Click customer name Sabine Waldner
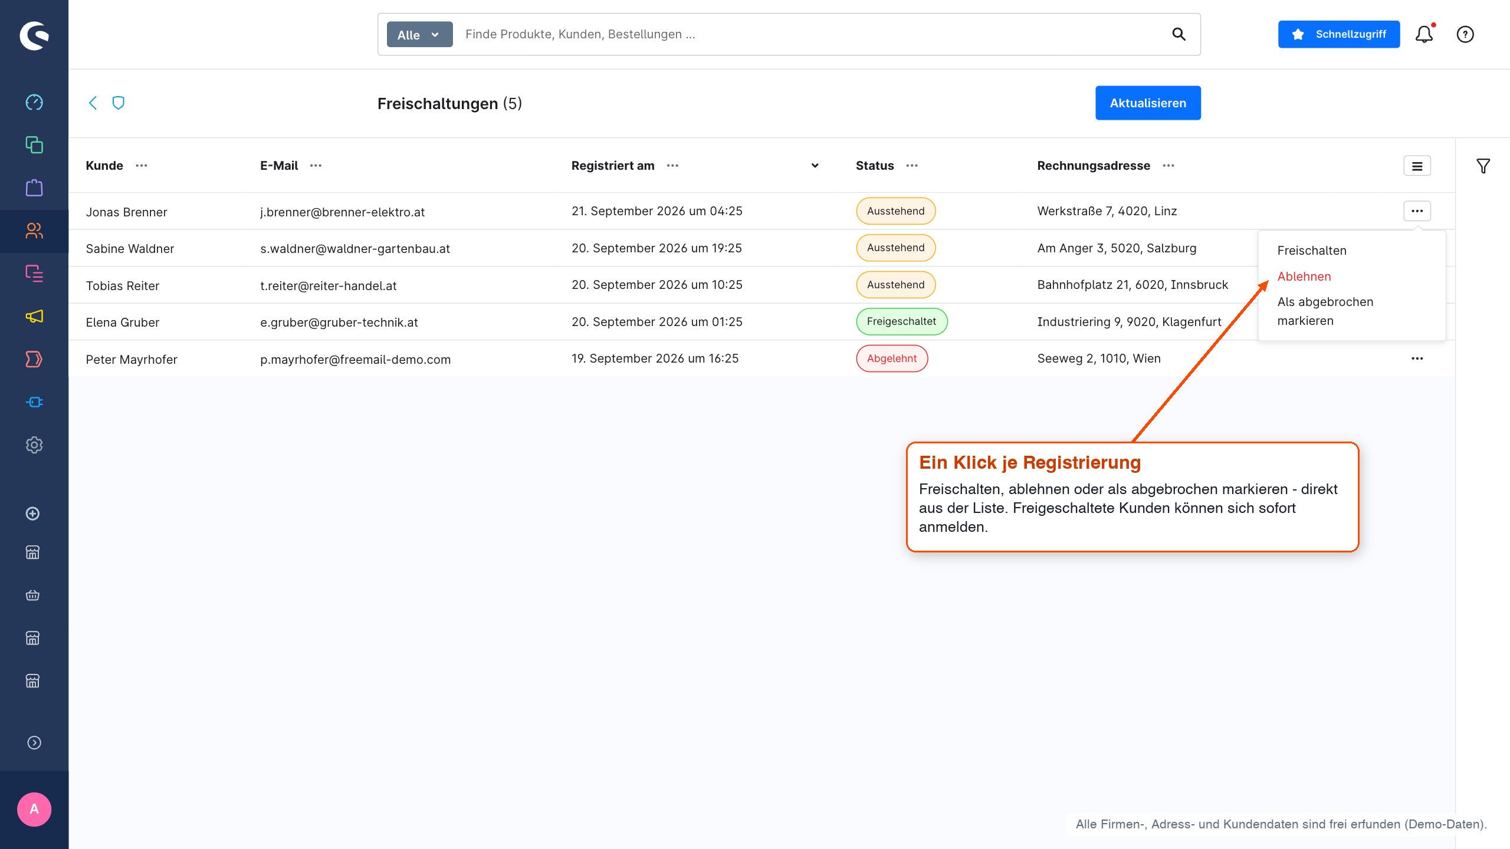The width and height of the screenshot is (1510, 849). tap(130, 249)
